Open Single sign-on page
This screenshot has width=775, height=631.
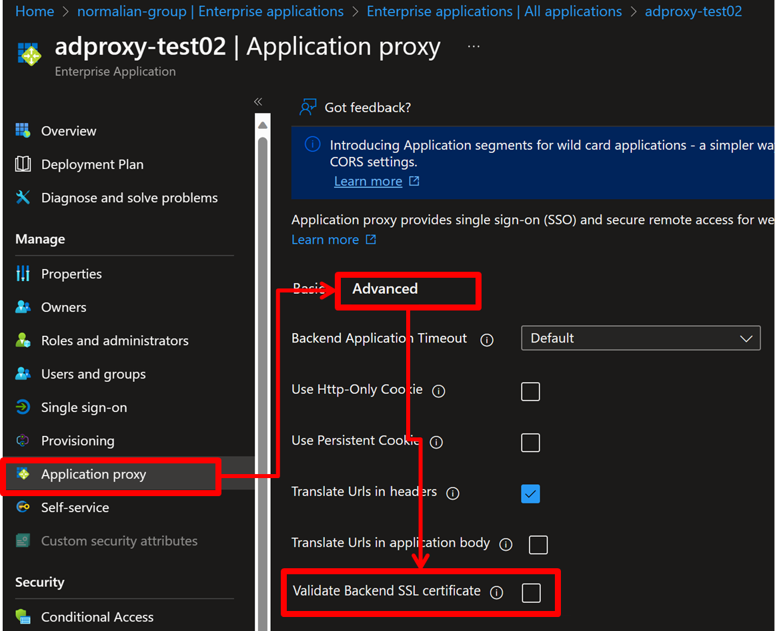(x=84, y=407)
